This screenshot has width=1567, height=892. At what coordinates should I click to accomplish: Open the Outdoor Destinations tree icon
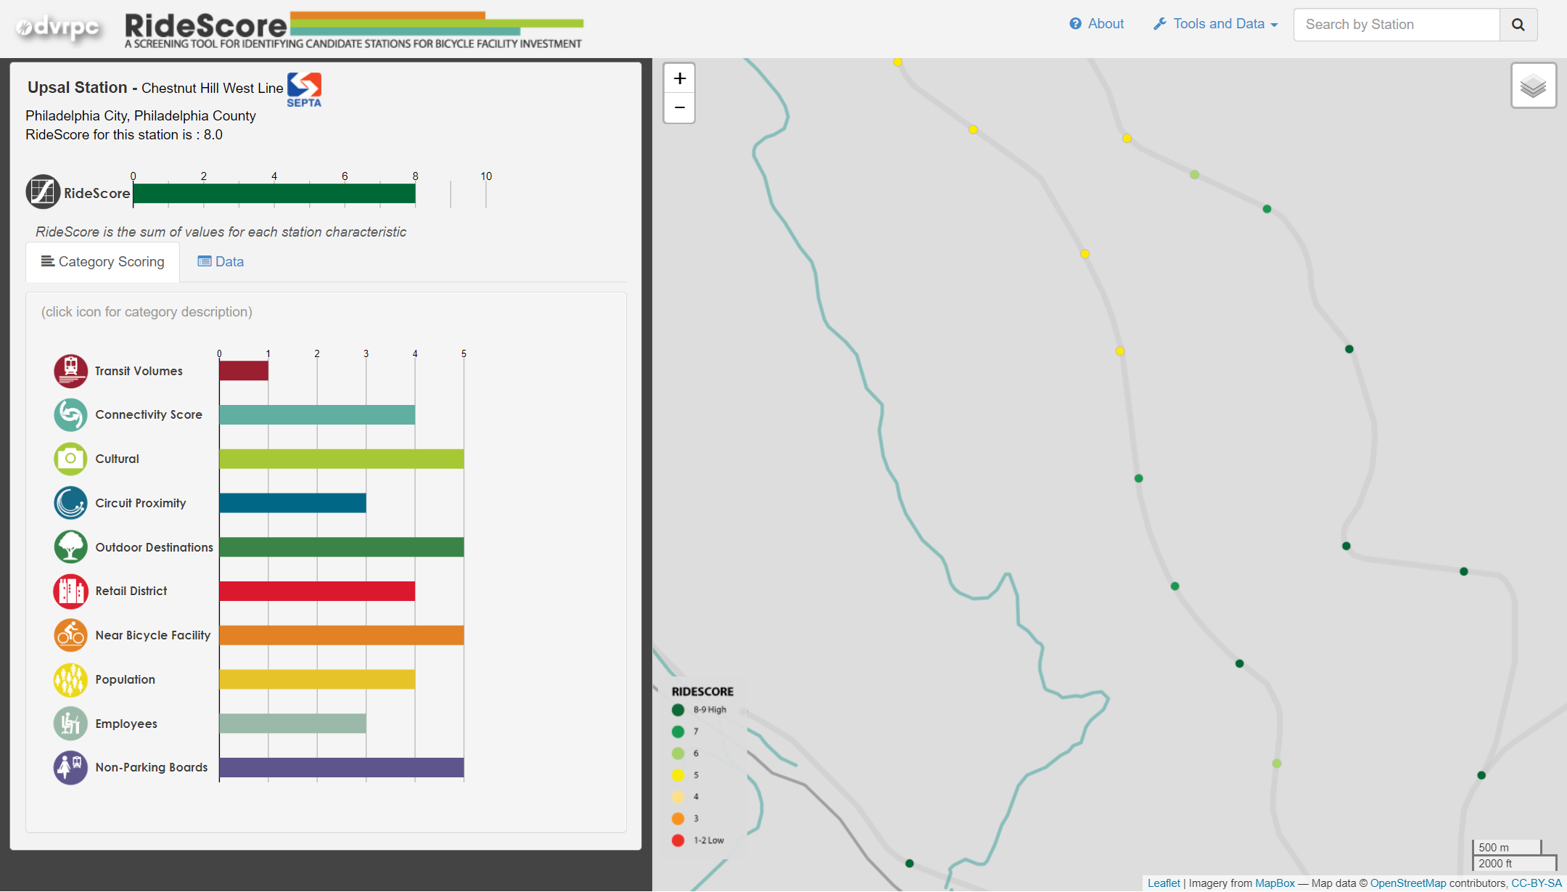[70, 547]
